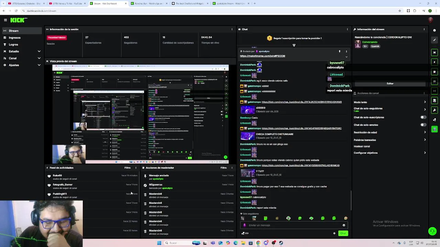Open the kick.com clip link ending RNE40NNM3

[x=302, y=102]
